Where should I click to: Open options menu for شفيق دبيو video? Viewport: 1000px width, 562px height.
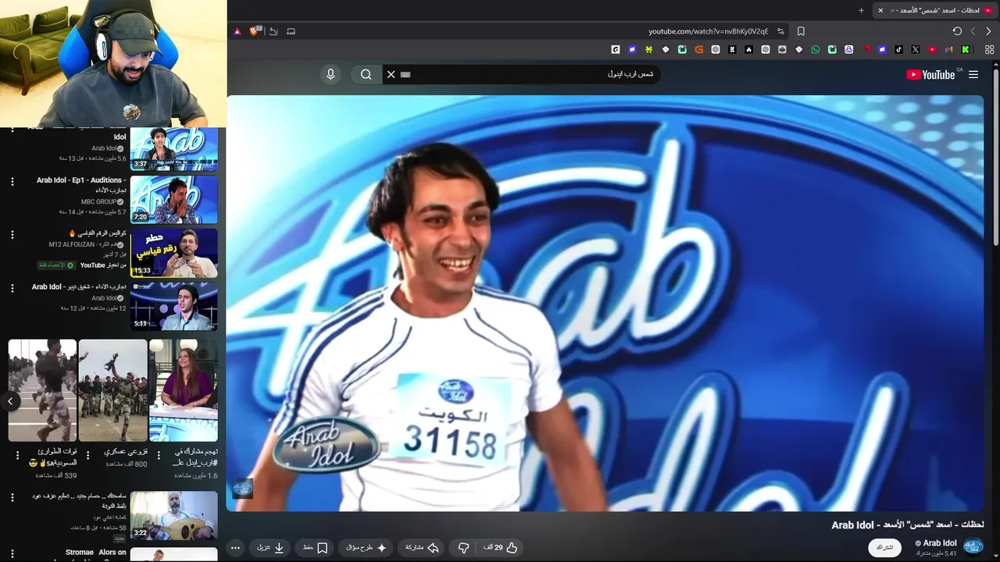click(12, 288)
